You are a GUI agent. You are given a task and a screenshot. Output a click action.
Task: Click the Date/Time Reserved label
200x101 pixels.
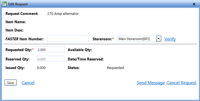(x=86, y=59)
